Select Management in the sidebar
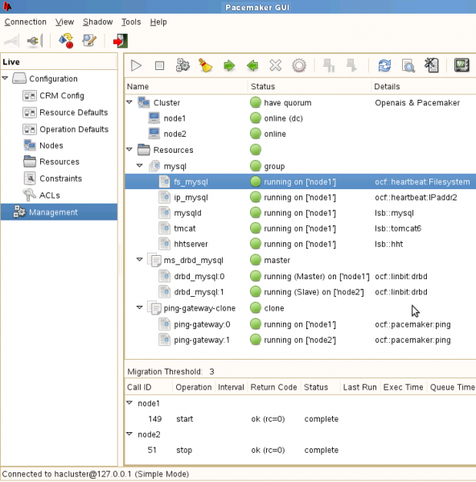Screen dimensions: 476x482 [59, 212]
